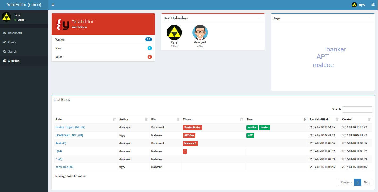Click the banker tag in tag cloud
The image size is (378, 192).
tap(336, 49)
